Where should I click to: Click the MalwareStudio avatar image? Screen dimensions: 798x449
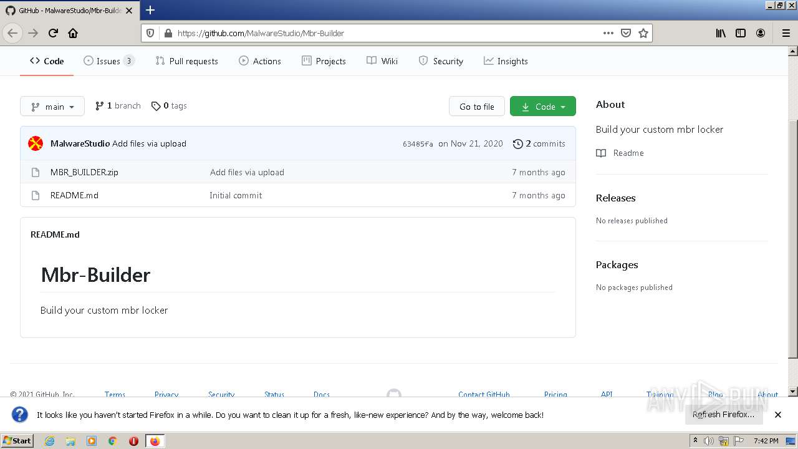coord(36,143)
